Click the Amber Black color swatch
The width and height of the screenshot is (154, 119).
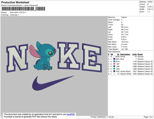tap(114, 71)
